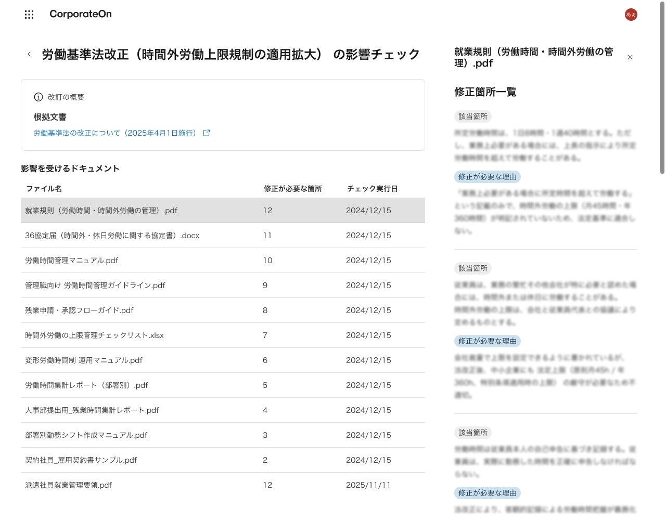Image resolution: width=666 pixels, height=520 pixels.
Task: Select the 36協定届 .docx row
Action: [223, 236]
